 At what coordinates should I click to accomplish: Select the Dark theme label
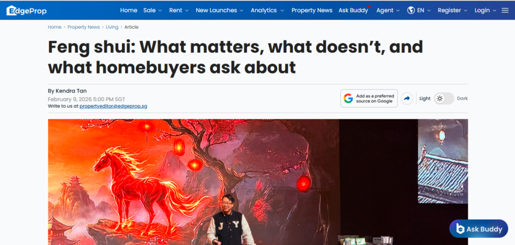463,99
